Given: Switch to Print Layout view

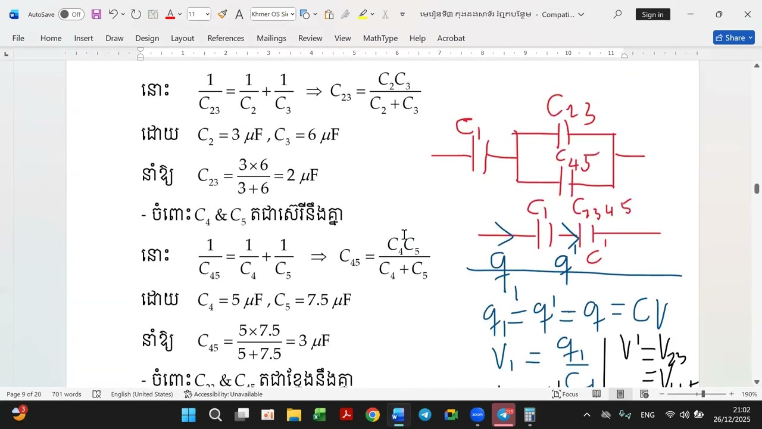Looking at the screenshot, I should (620, 394).
